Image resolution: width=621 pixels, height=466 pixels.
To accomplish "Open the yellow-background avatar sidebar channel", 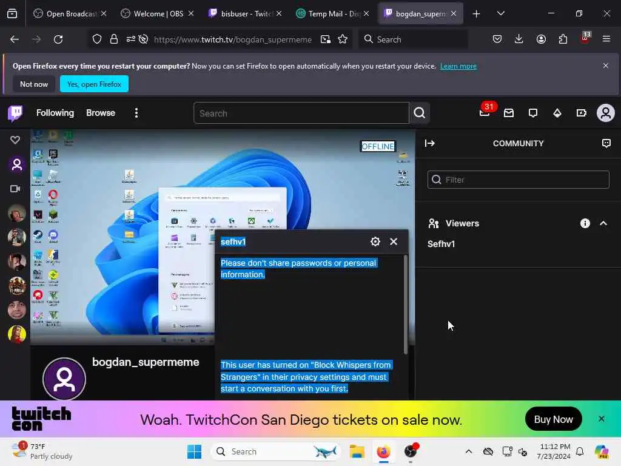I will pos(17,334).
